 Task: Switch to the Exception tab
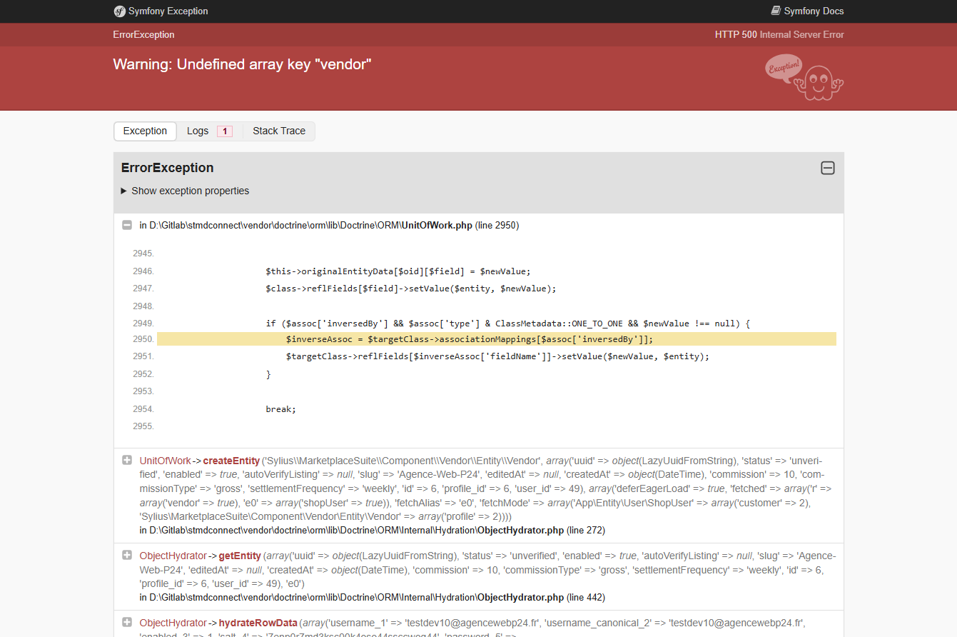[x=145, y=131]
